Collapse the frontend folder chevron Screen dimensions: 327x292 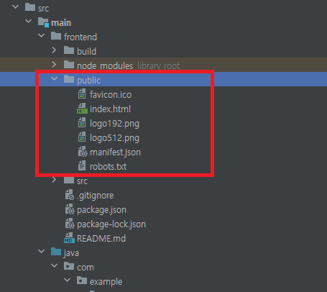coord(42,36)
